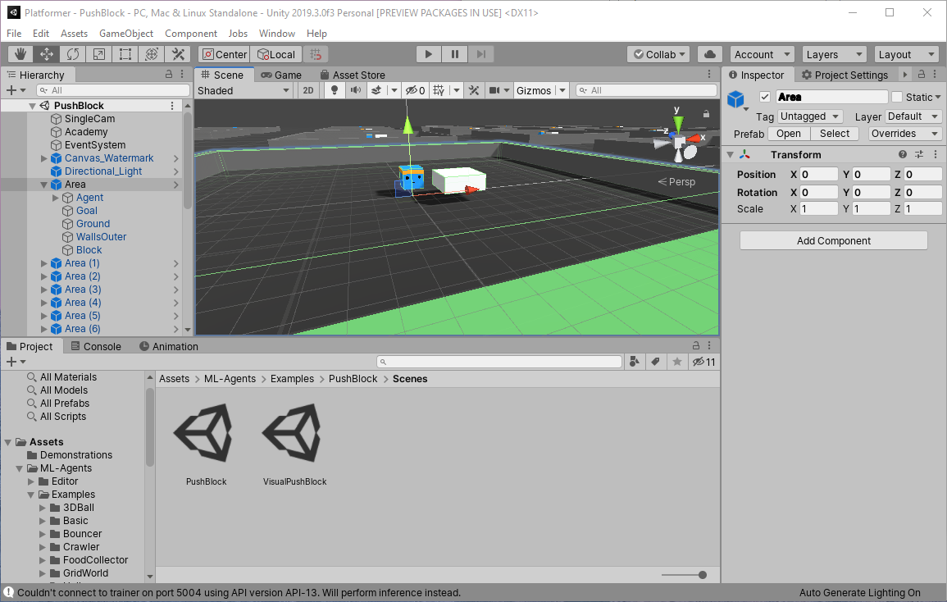The height and width of the screenshot is (602, 947).
Task: Toggle Center pivot mode
Action: [224, 54]
